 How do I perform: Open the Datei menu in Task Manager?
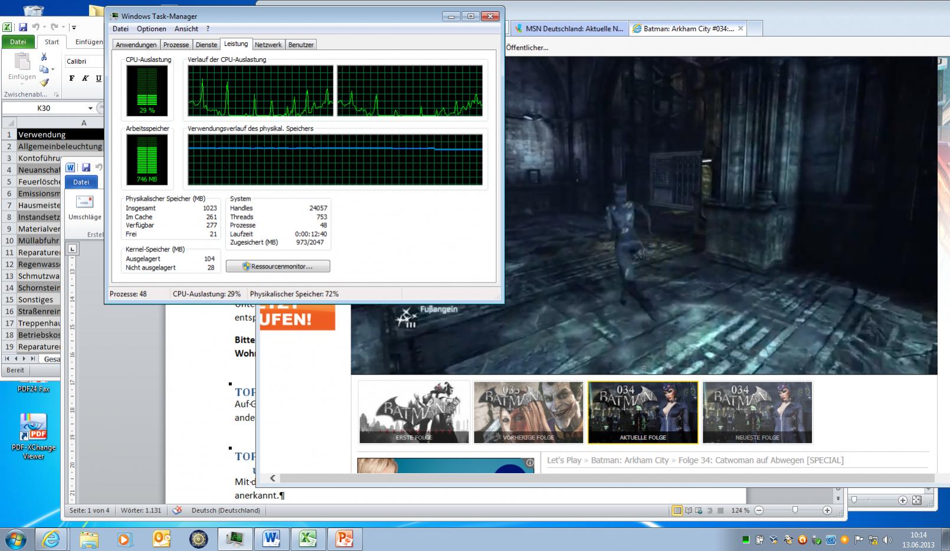[120, 29]
